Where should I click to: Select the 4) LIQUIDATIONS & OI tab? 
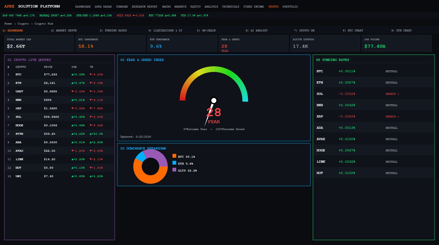pyautogui.click(x=165, y=30)
